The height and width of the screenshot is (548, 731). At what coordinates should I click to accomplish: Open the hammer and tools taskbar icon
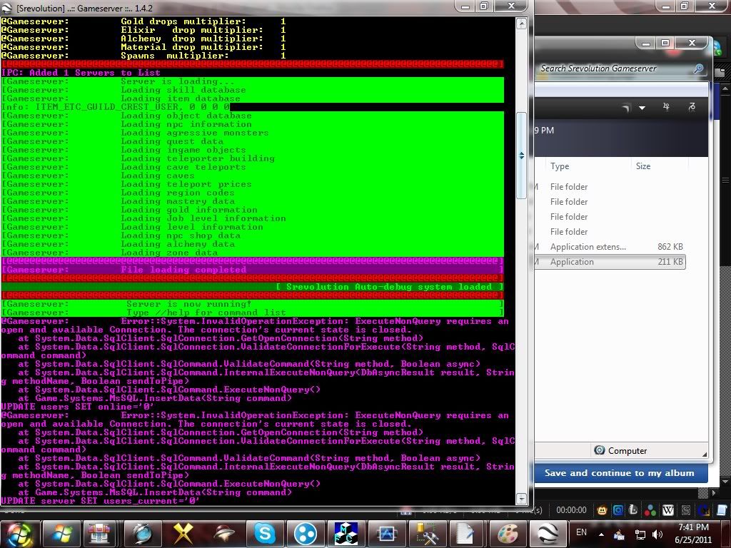(x=427, y=534)
